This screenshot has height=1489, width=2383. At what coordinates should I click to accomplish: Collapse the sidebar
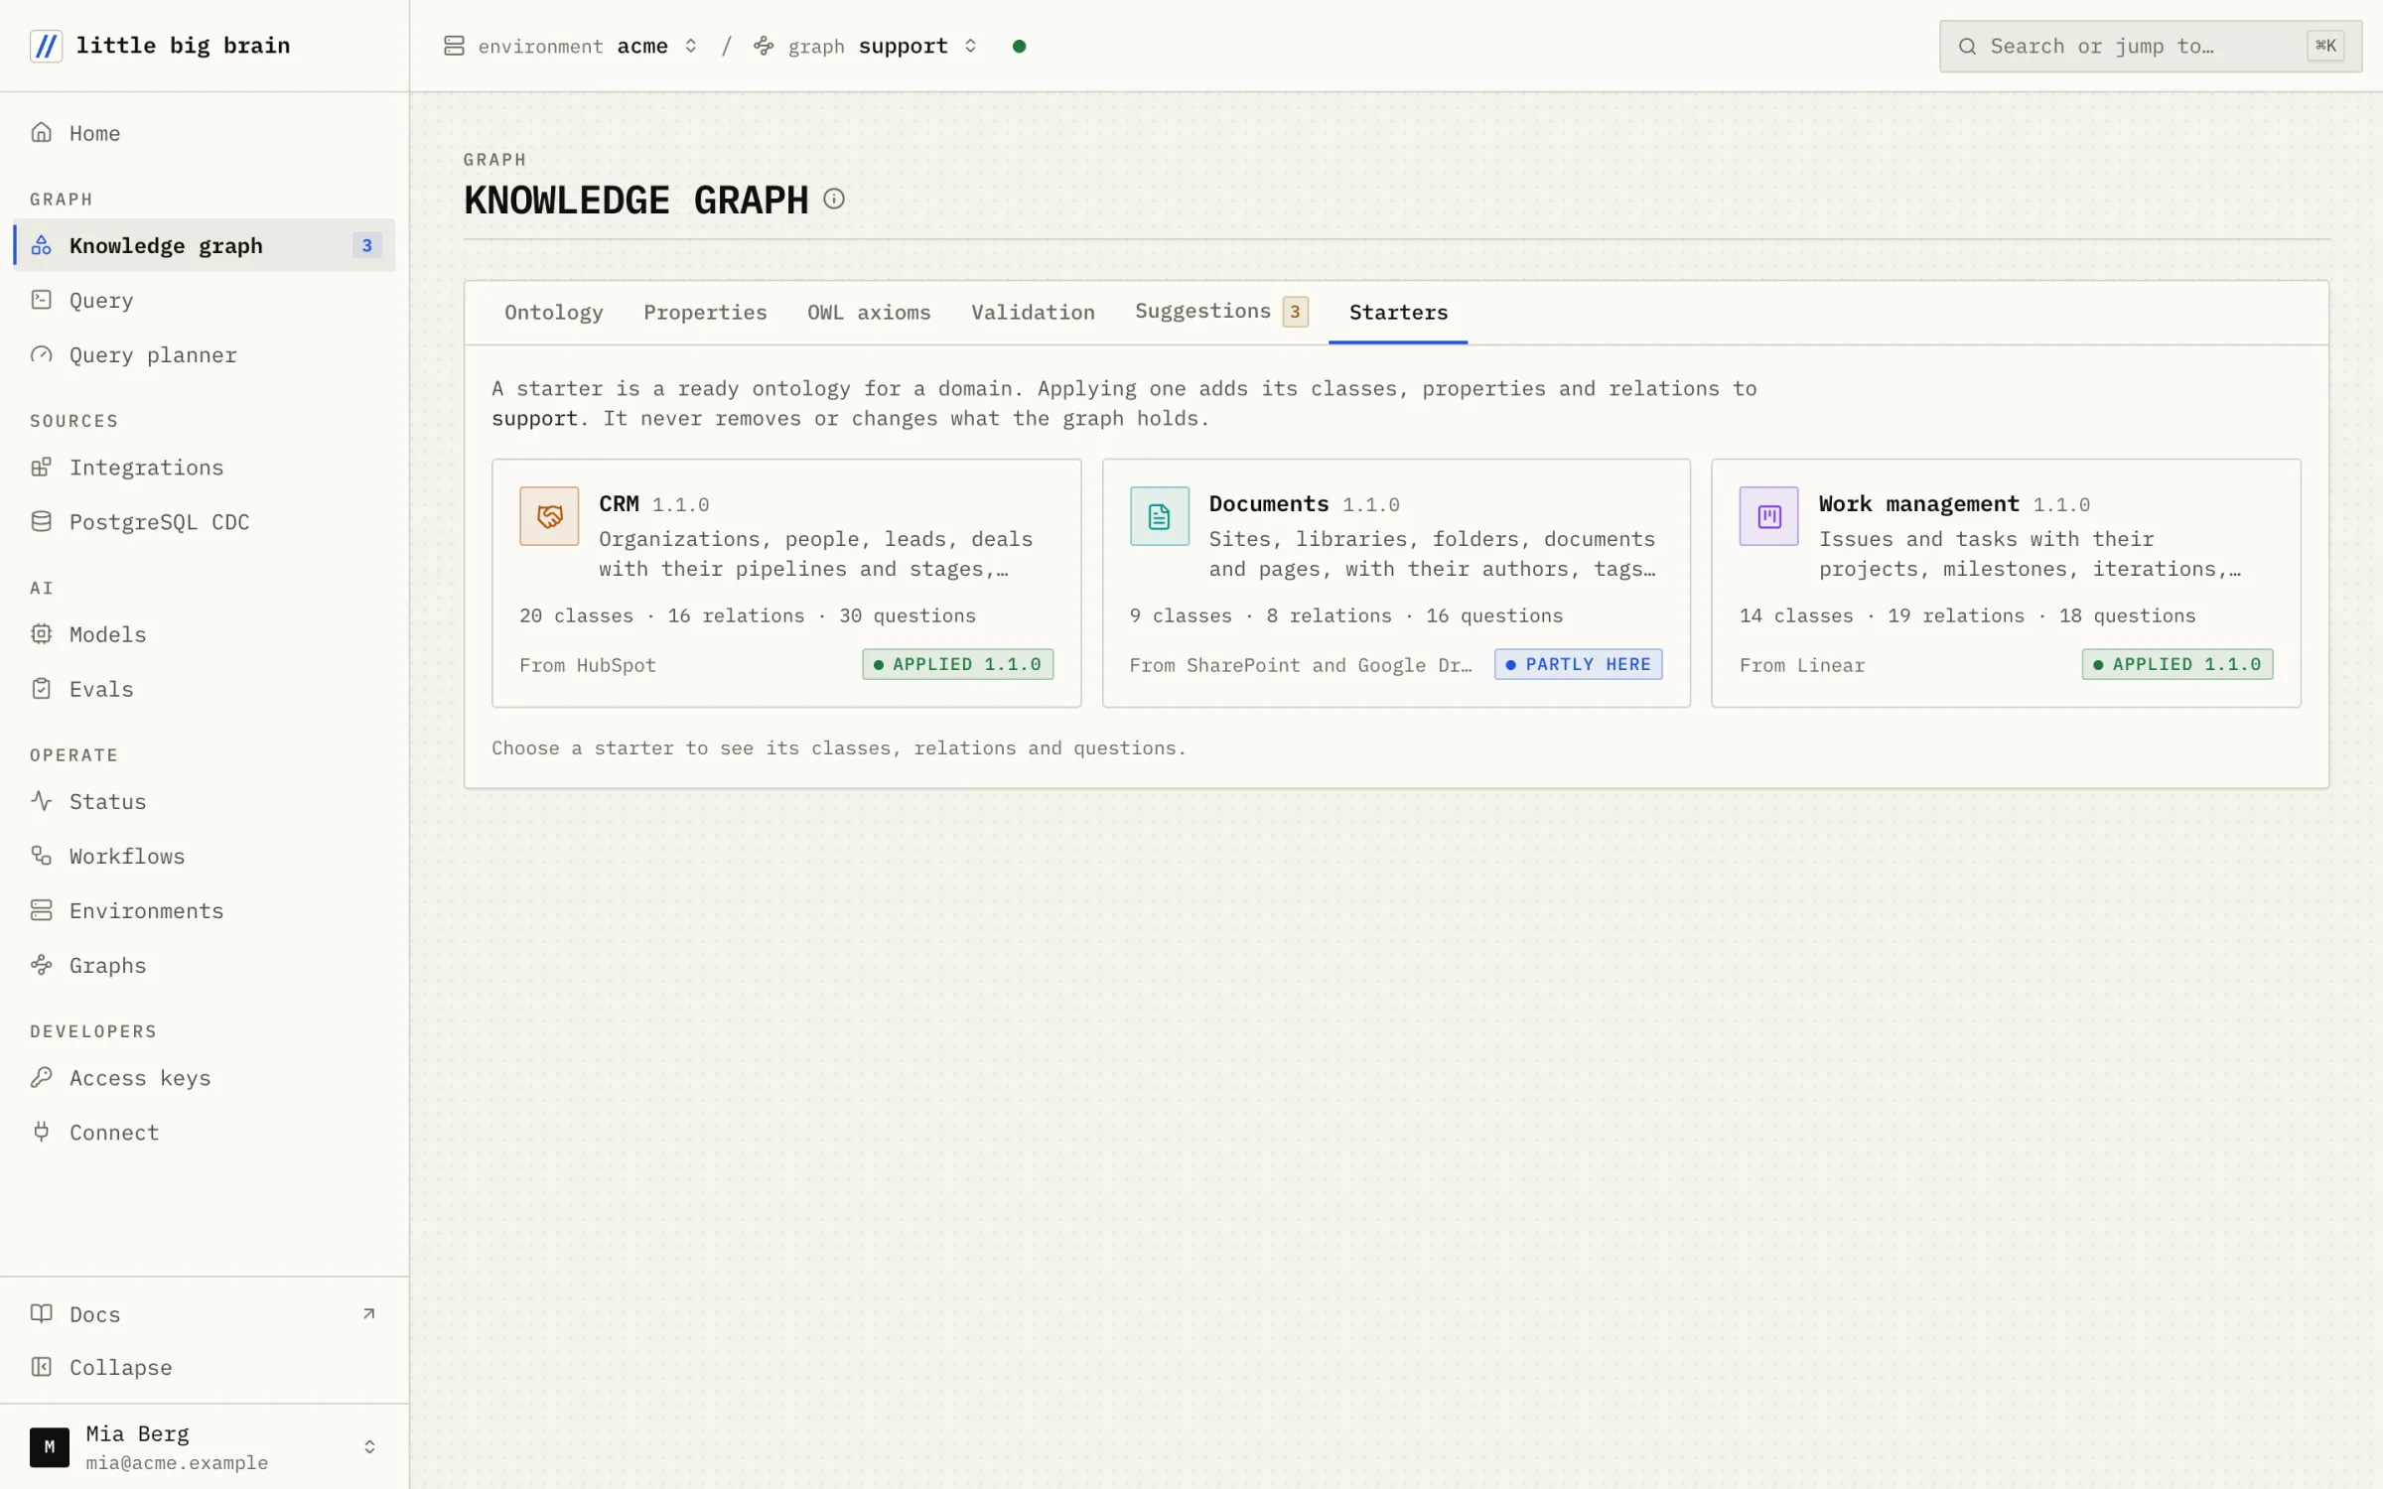[x=204, y=1368]
